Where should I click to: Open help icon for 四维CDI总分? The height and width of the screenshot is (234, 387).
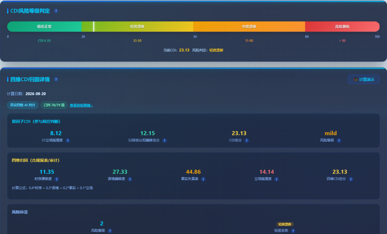(351, 179)
